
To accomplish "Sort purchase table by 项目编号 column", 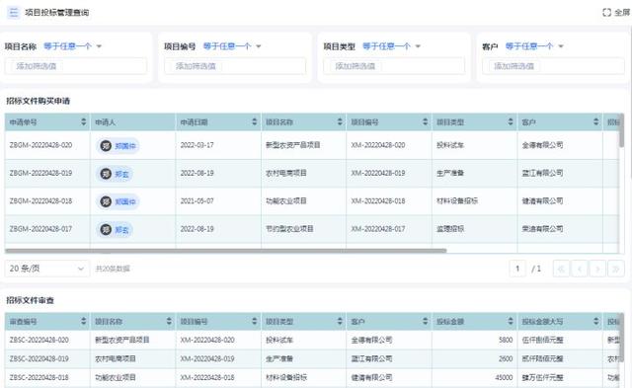I will tap(426, 121).
